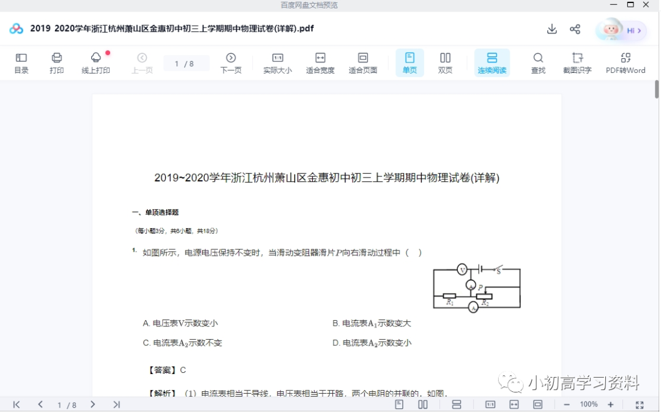Click fit width icon in bottom bar

(x=514, y=405)
